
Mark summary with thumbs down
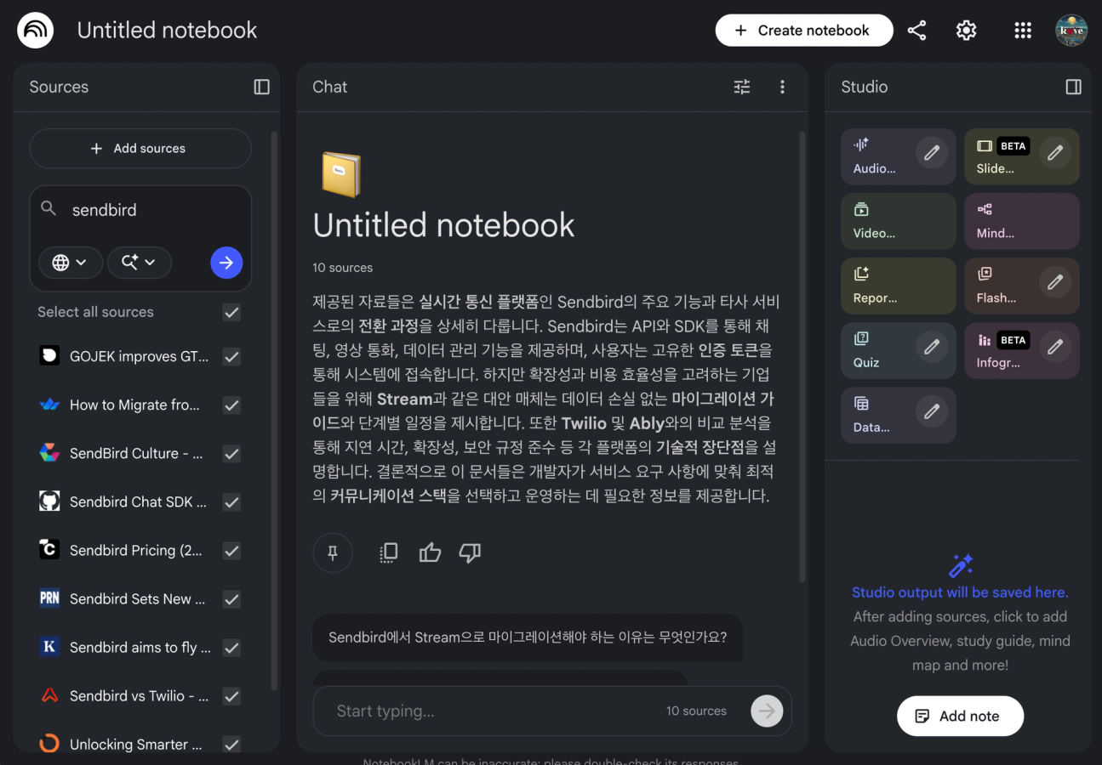470,552
